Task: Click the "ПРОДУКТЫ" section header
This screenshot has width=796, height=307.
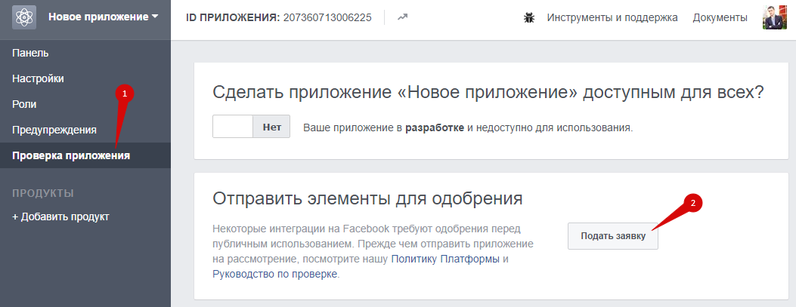Action: 43,193
